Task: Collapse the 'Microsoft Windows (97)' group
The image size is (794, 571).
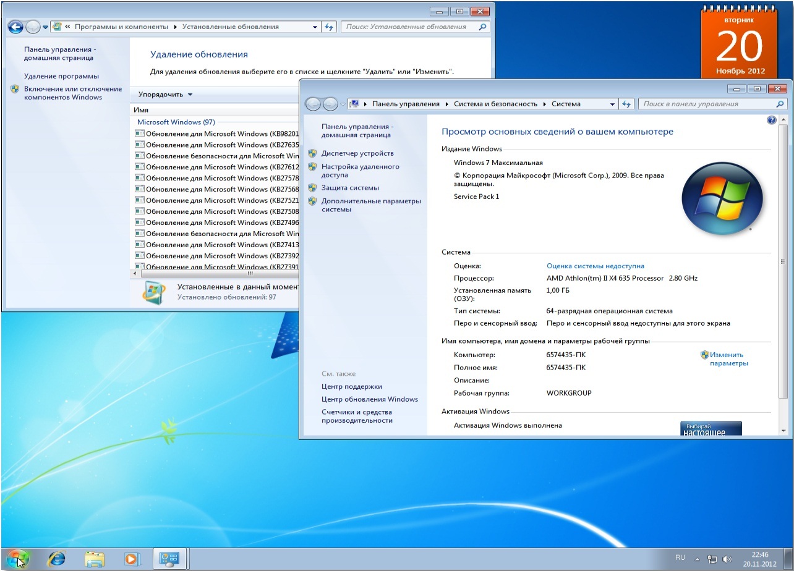Action: [176, 122]
